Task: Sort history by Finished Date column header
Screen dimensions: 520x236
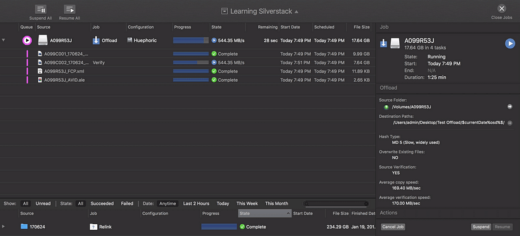Action: pyautogui.click(x=363, y=214)
